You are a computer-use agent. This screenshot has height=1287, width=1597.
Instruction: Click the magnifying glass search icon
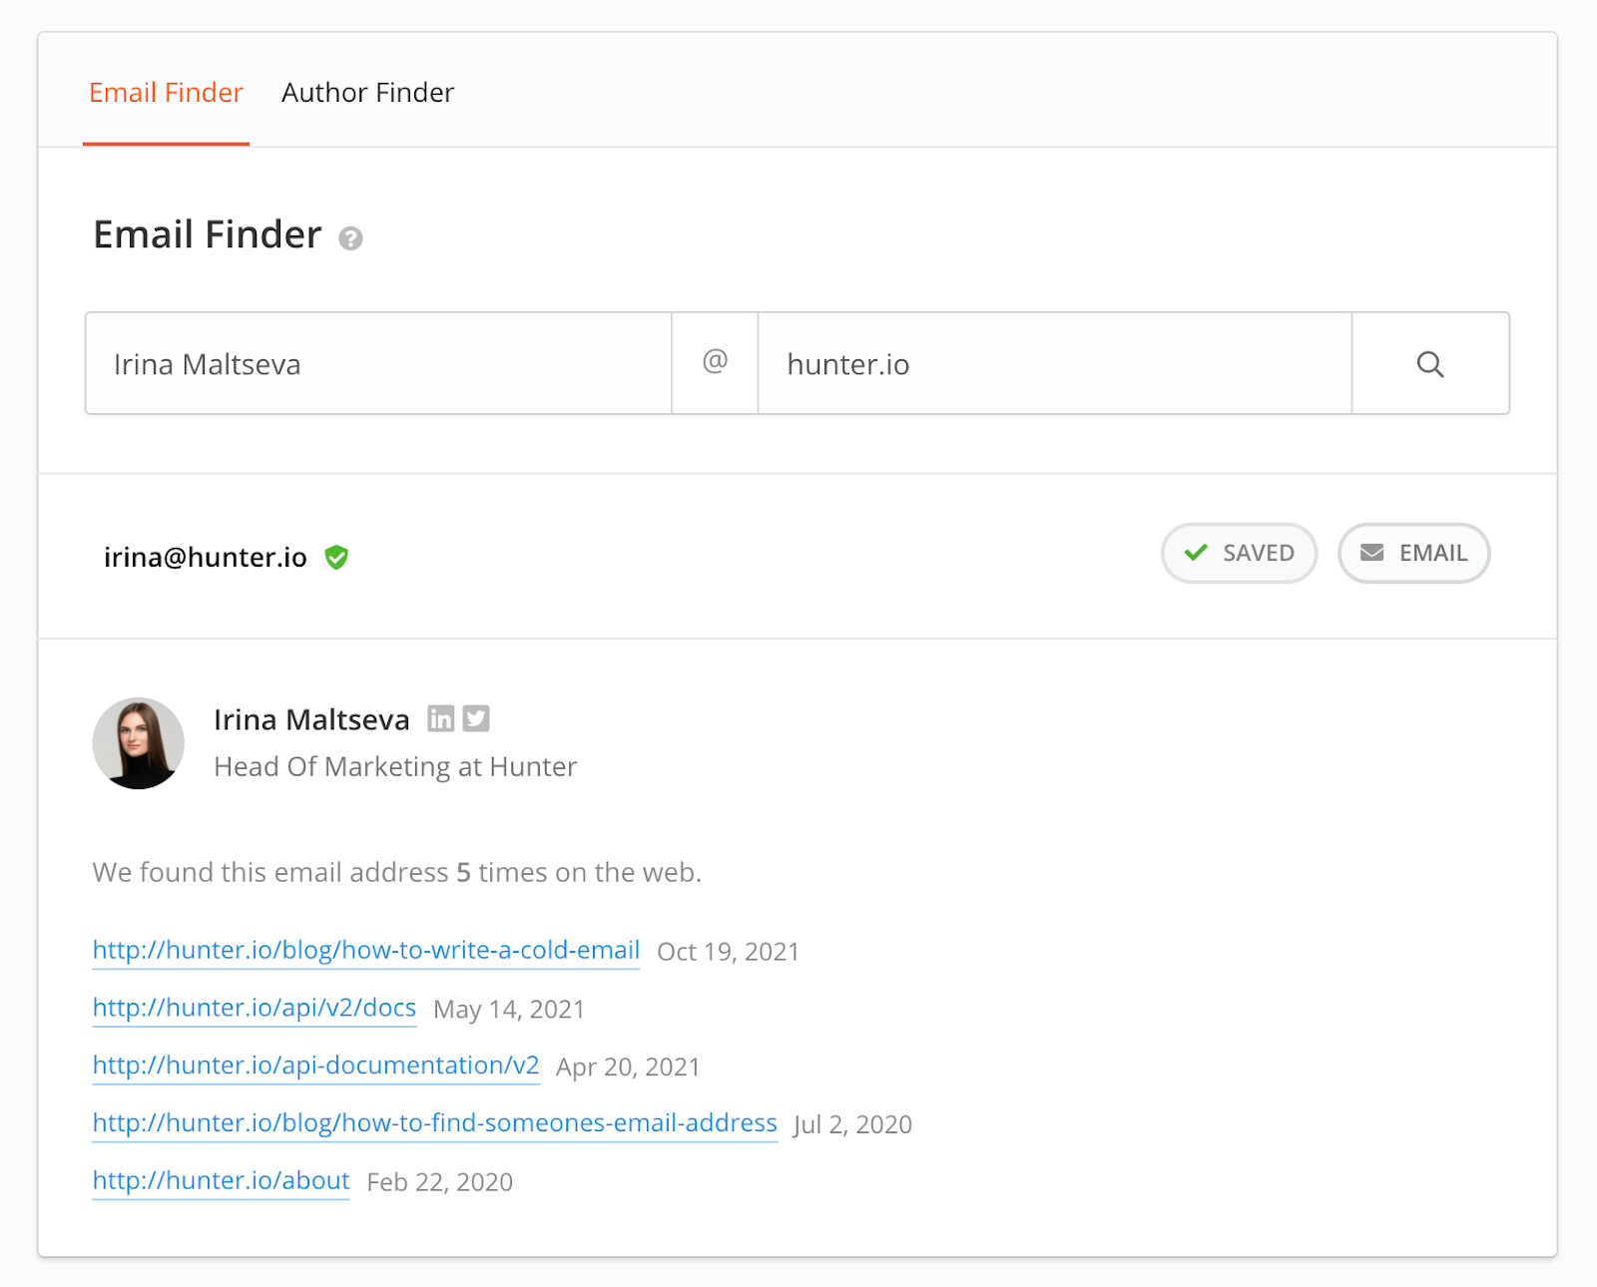coord(1430,364)
